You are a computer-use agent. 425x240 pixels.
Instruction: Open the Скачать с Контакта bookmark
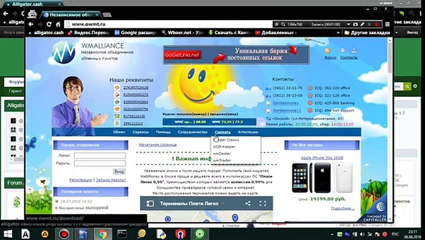229,33
